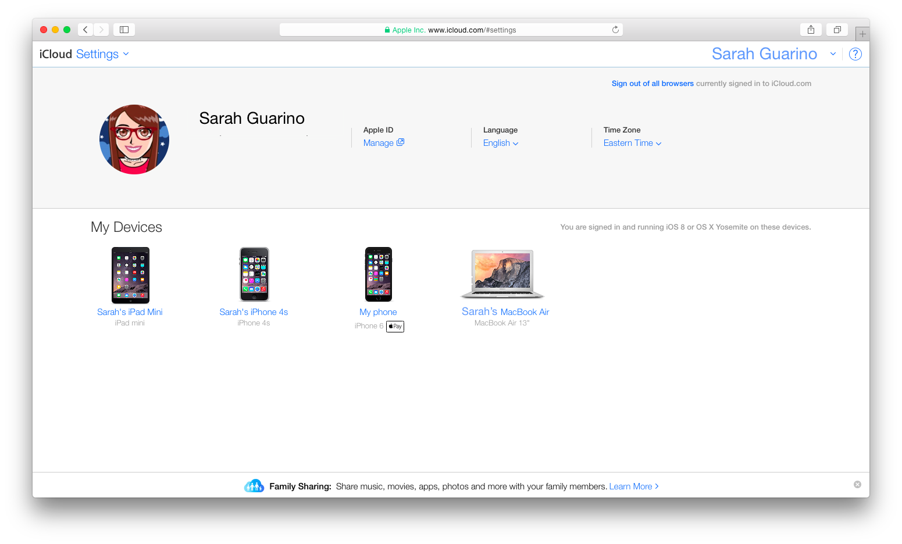Image resolution: width=902 pixels, height=544 pixels.
Task: Change the Eastern Time zone dropdown
Action: [x=632, y=143]
